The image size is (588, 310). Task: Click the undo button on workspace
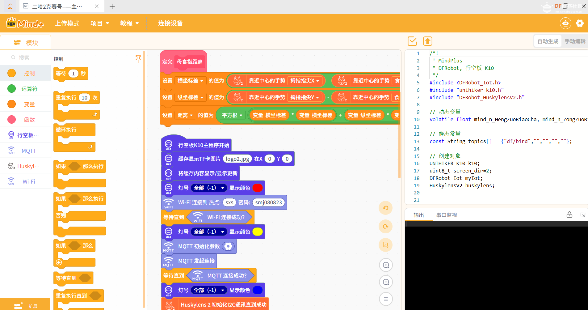386,208
